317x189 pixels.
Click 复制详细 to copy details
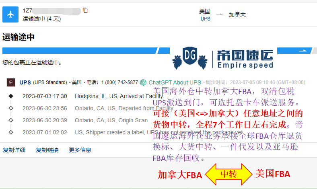[x=14, y=150]
